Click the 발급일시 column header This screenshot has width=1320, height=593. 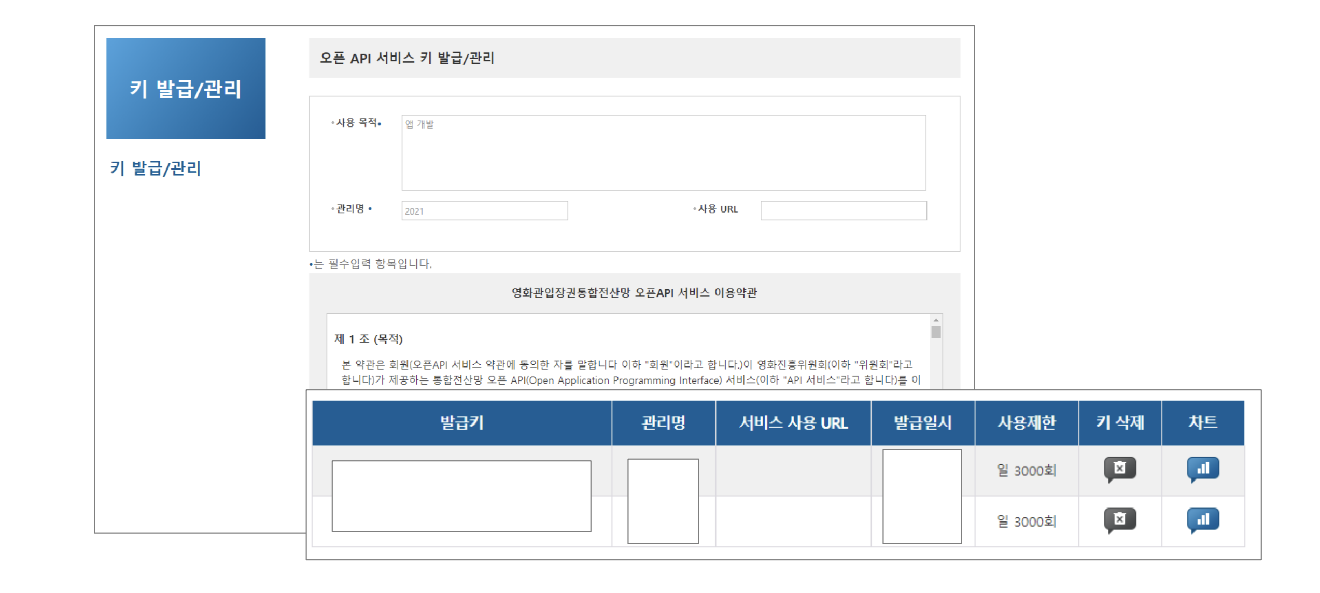(x=922, y=422)
